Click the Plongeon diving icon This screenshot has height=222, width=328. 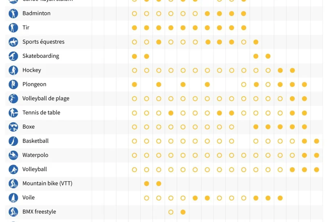click(13, 84)
